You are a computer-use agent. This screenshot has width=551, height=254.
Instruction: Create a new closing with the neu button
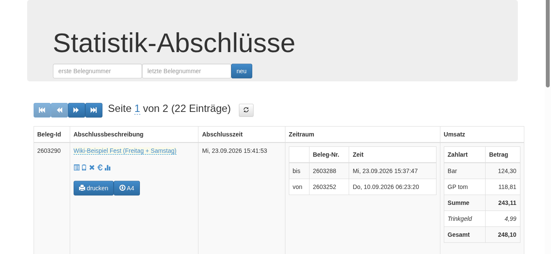[x=241, y=71]
